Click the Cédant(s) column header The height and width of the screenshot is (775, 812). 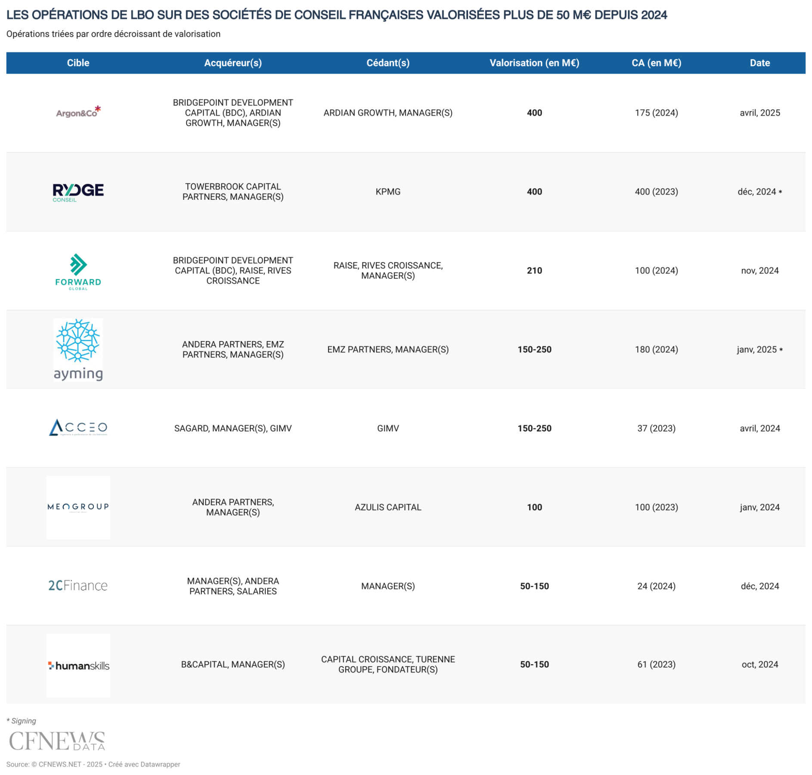(387, 63)
